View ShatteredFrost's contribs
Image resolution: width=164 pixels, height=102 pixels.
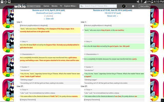coord(57,13)
